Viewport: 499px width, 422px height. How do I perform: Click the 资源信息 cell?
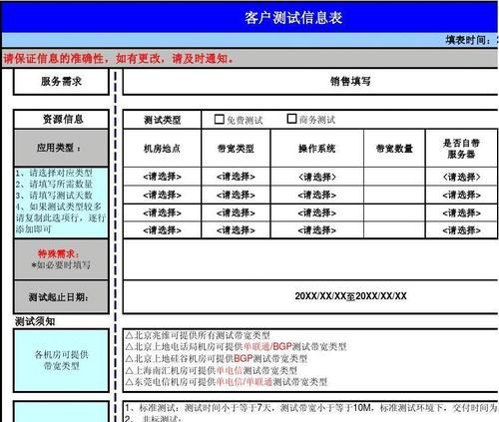coord(61,119)
